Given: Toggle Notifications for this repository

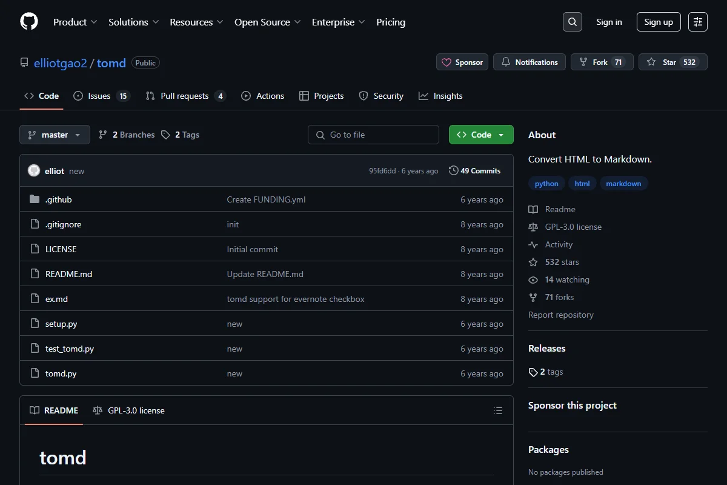Looking at the screenshot, I should pyautogui.click(x=529, y=62).
